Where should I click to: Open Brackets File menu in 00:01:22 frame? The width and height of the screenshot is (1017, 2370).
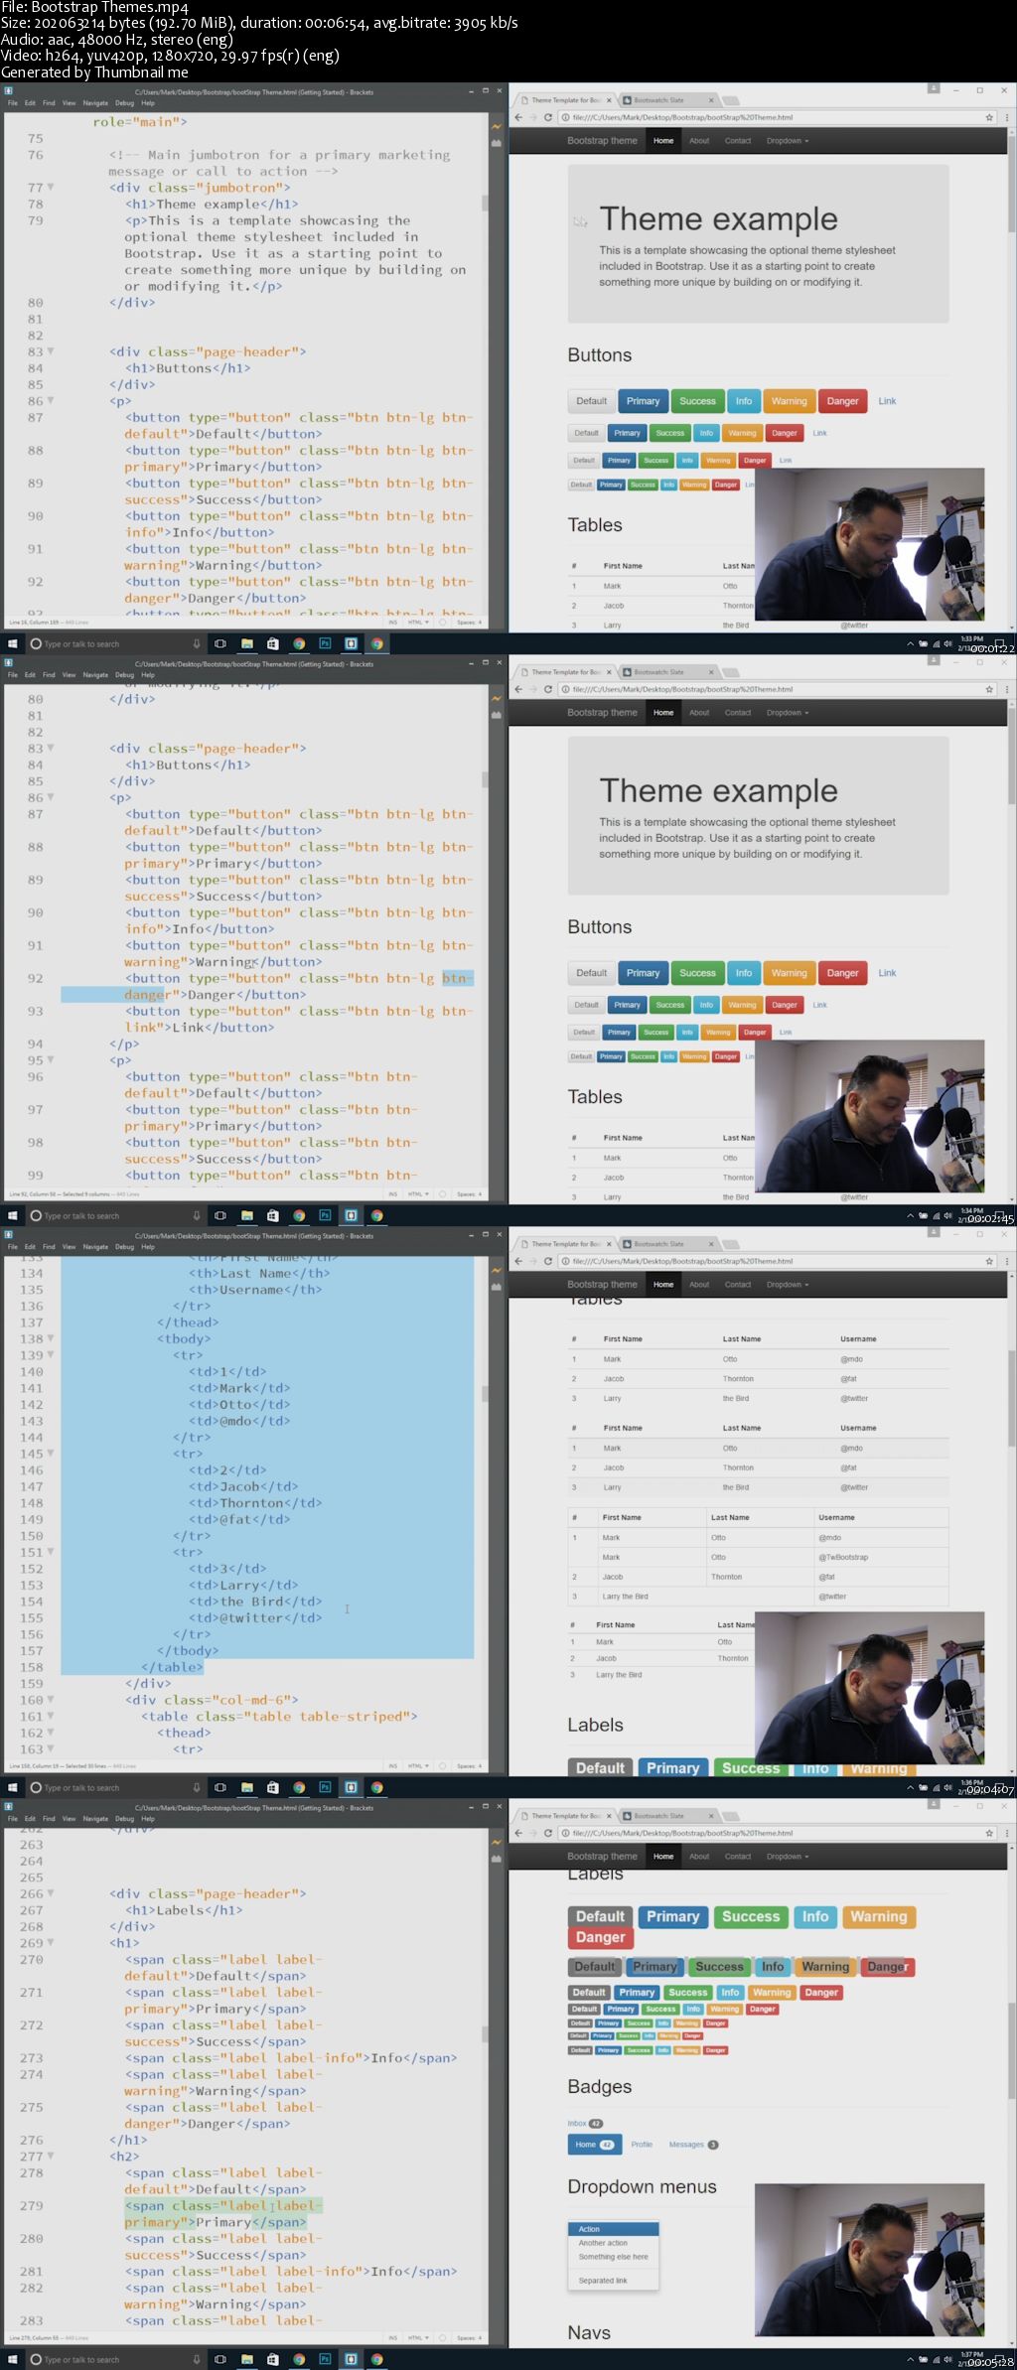[13, 103]
